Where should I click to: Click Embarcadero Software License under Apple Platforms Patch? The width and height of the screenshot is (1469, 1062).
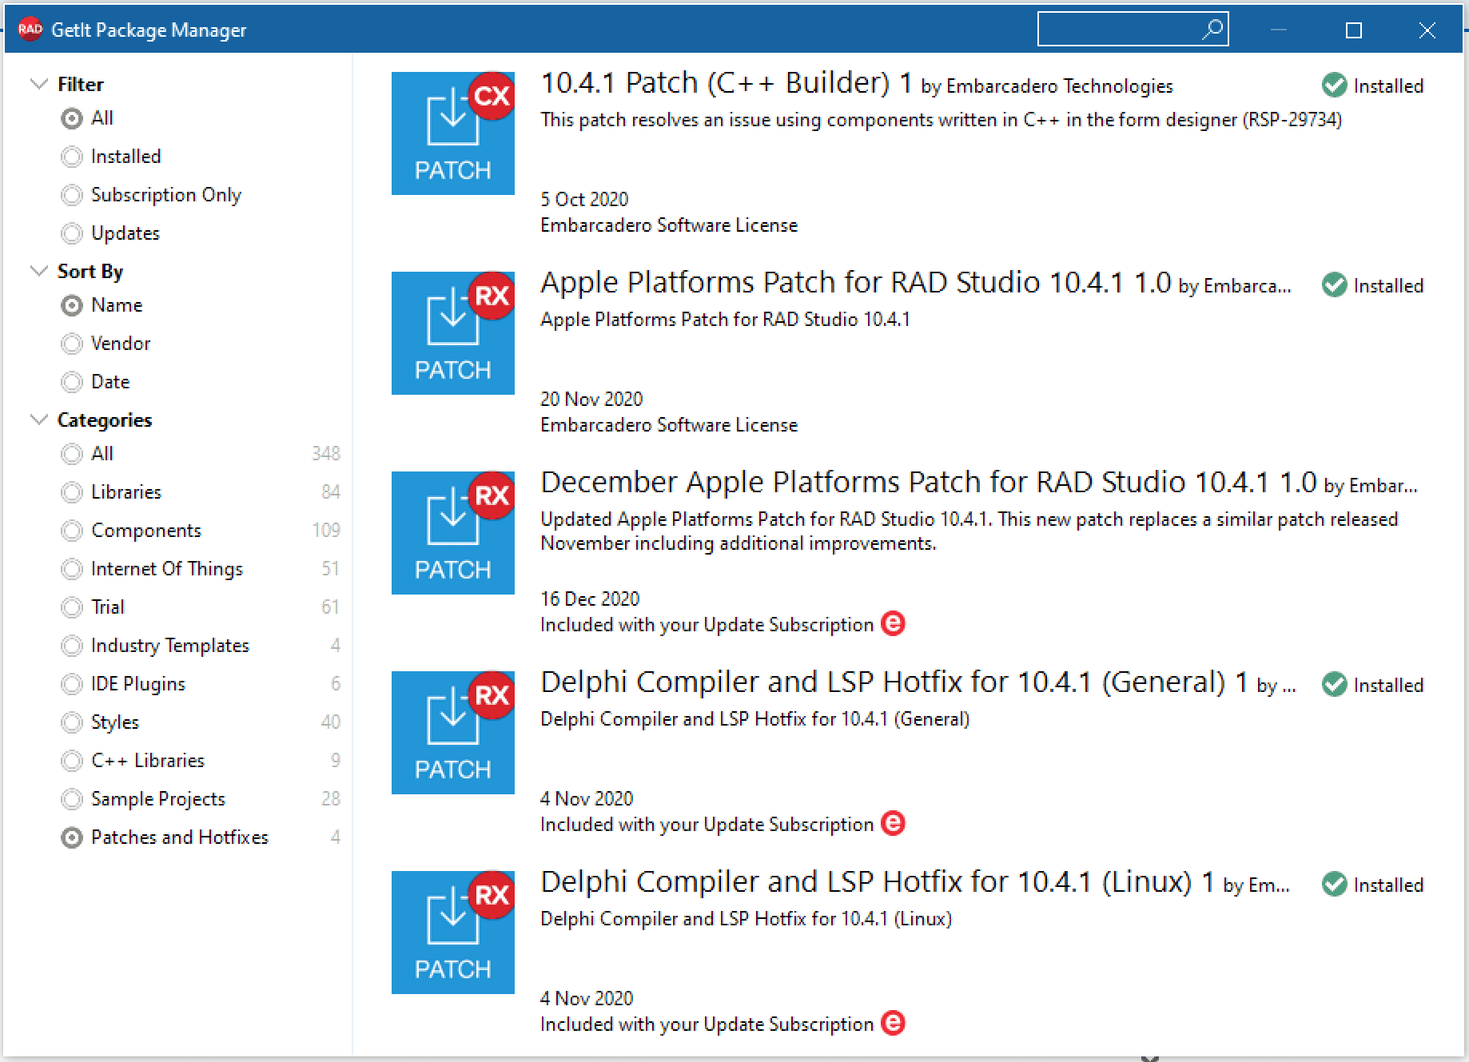pyautogui.click(x=669, y=425)
